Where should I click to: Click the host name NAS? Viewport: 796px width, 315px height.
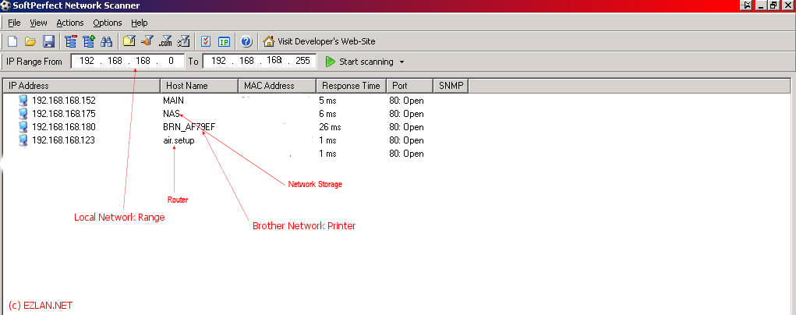pyautogui.click(x=171, y=114)
